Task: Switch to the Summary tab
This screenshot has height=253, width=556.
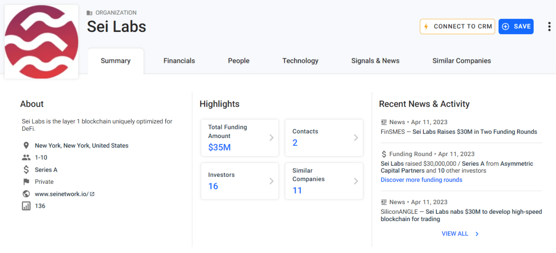Action: coord(116,61)
